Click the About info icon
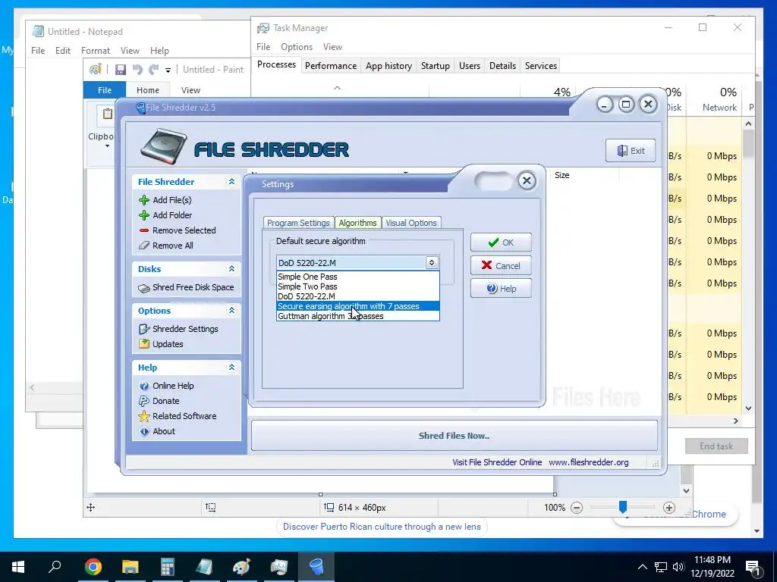 [x=144, y=431]
